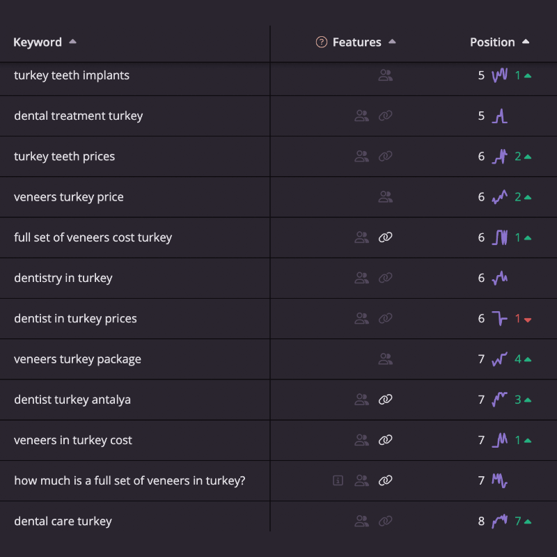Click the link icon in dentist turkey antalya row
This screenshot has height=557, width=557.
tap(386, 400)
